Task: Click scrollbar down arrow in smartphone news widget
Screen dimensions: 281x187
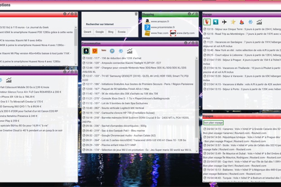Action: 76,64
